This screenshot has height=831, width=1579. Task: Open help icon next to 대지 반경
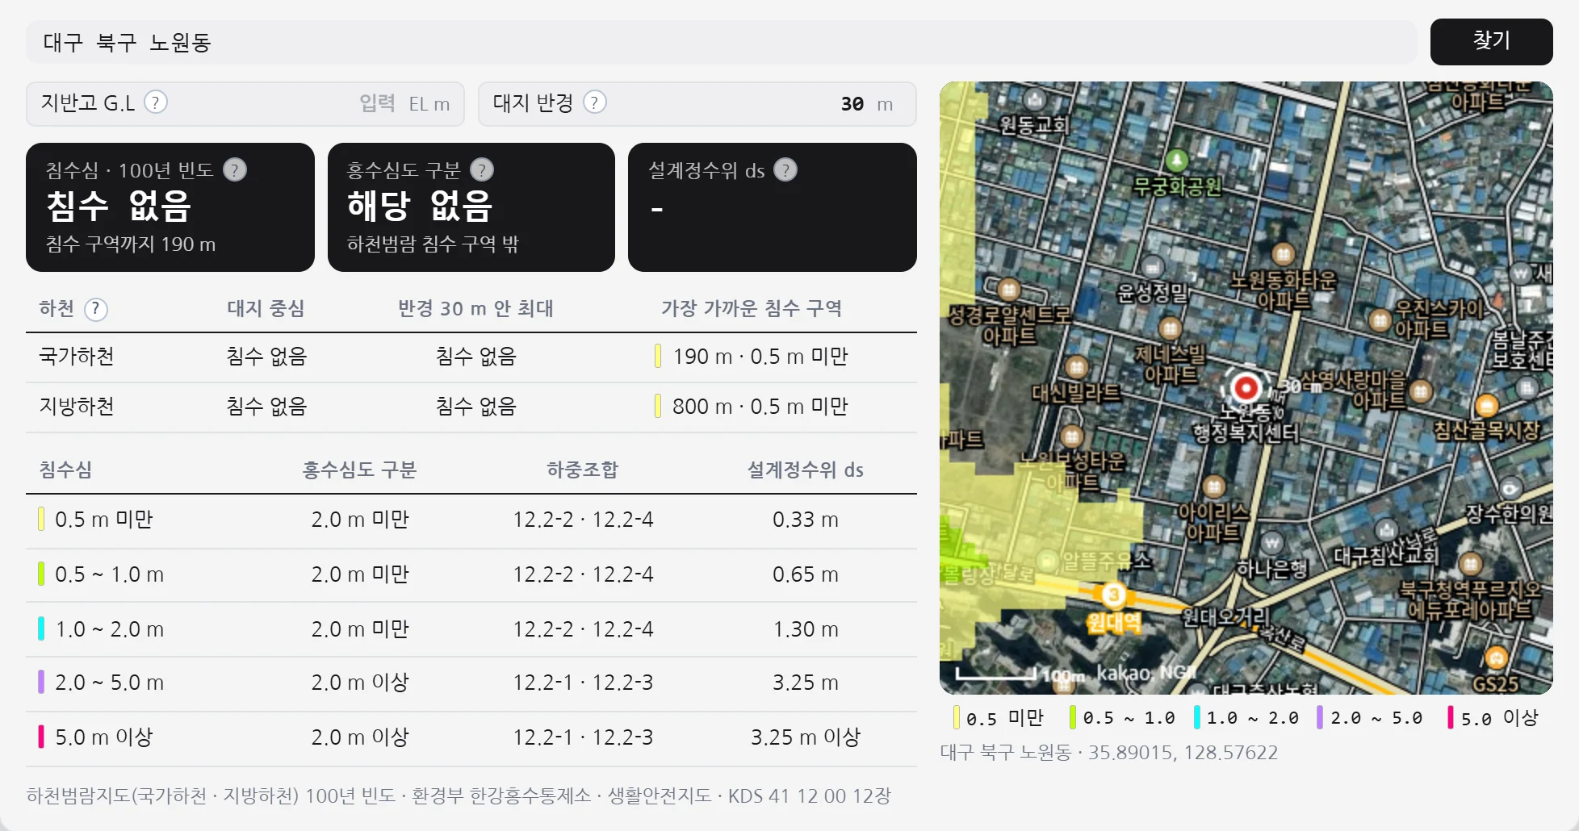tap(595, 102)
